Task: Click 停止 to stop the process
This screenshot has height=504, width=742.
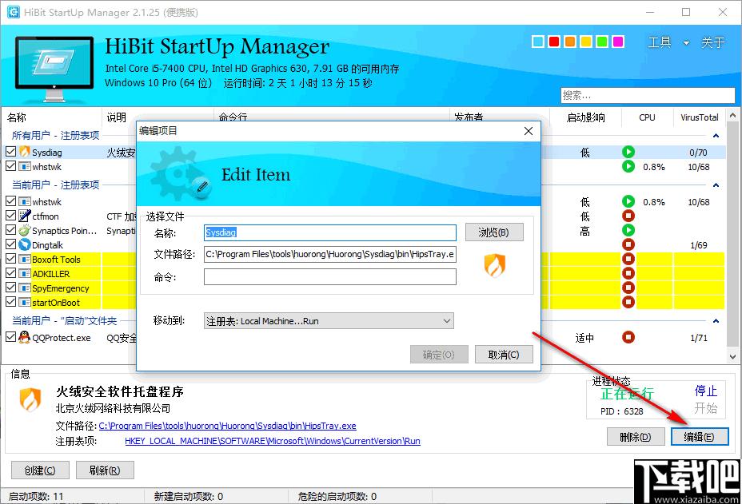Action: click(x=705, y=391)
